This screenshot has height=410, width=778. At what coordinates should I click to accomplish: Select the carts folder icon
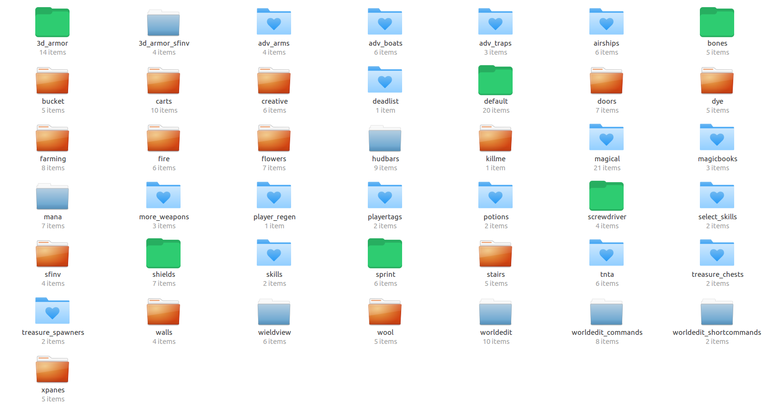pos(163,80)
